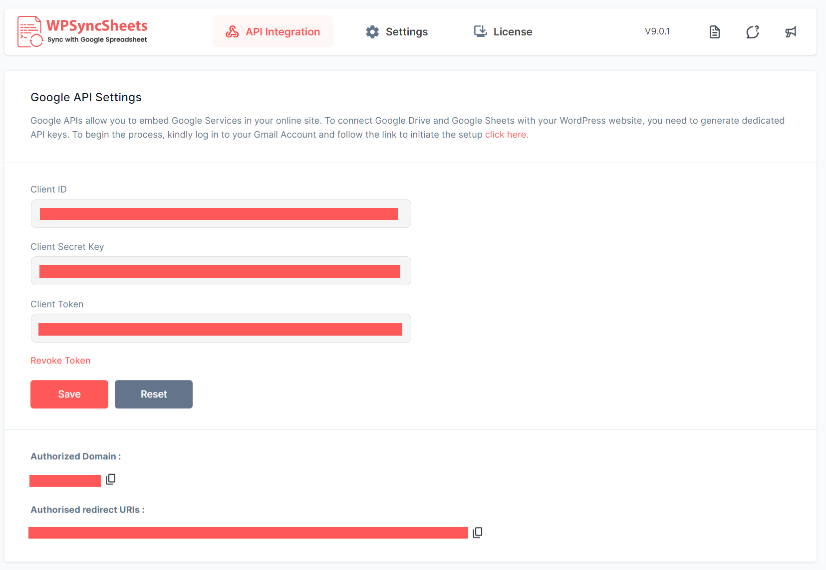The height and width of the screenshot is (570, 826).
Task: Switch to the Settings tab
Action: coord(397,31)
